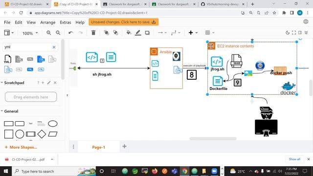Screen dimensions: 313x176
Task: Click Show all downloads button
Action: pyautogui.click(x=294, y=159)
